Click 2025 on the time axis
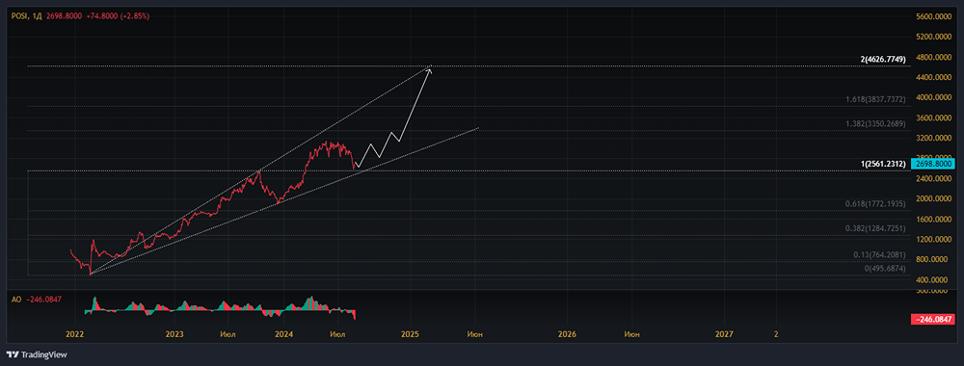 (x=410, y=334)
